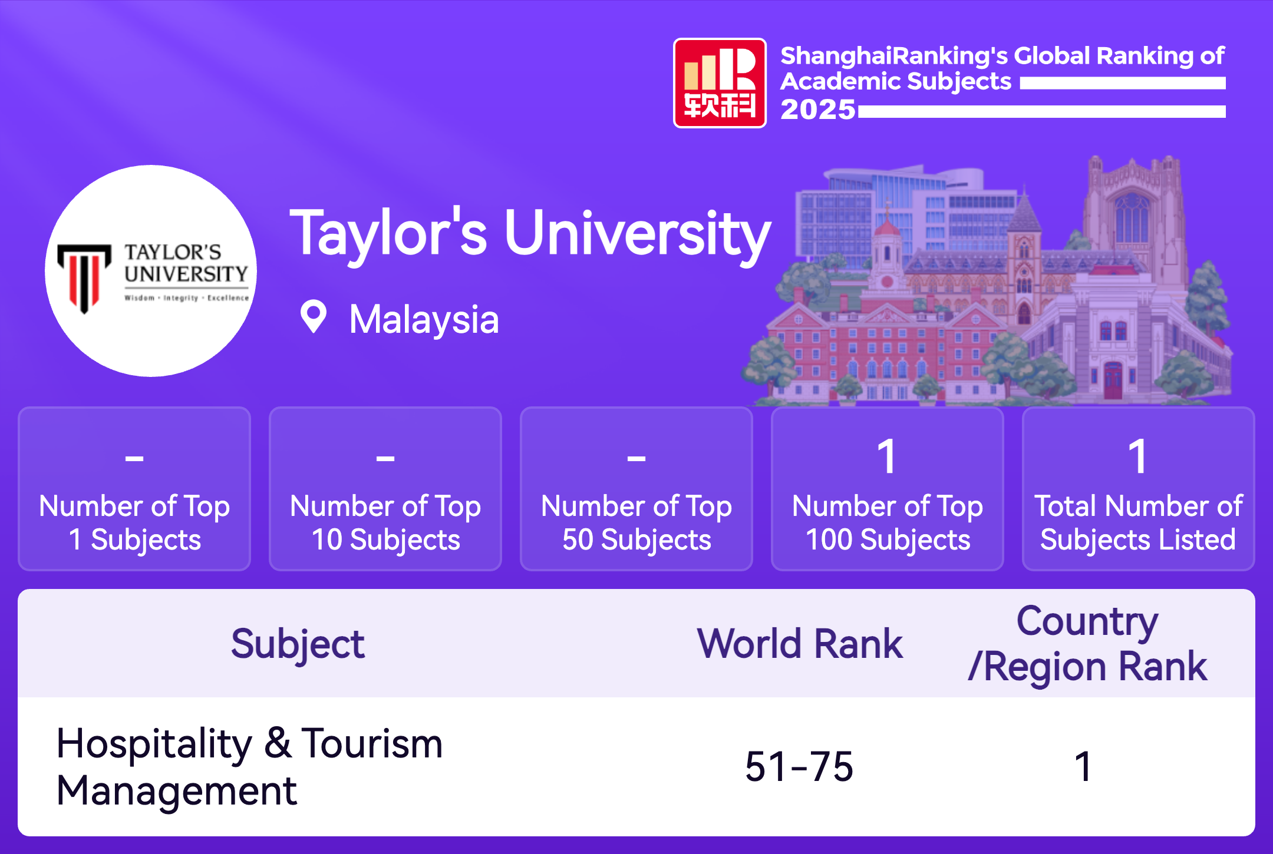Click the 51-75 world rank value
This screenshot has width=1273, height=854.
[799, 766]
